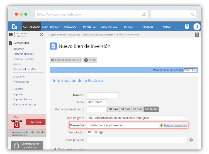
Task: Open the CONTABILIDAD top menu
Action: click(x=31, y=27)
